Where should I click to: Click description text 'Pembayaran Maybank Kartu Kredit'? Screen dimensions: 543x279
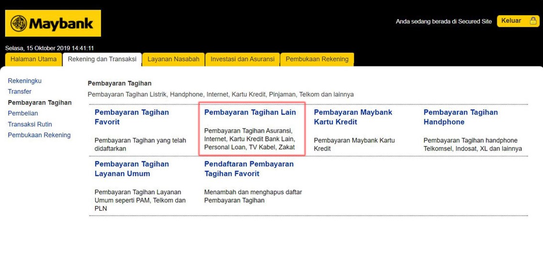[x=354, y=145]
